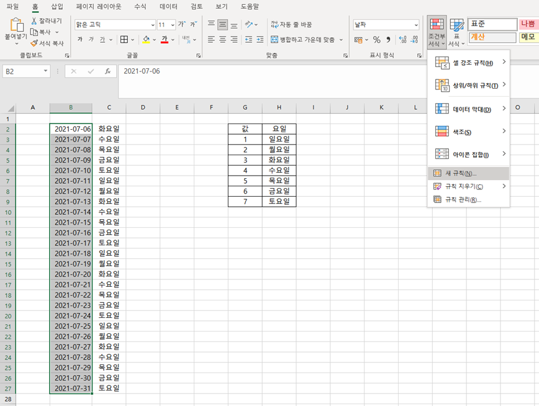539x406 pixels.
Task: Apply underline formatting to the selection
Action: 102,40
